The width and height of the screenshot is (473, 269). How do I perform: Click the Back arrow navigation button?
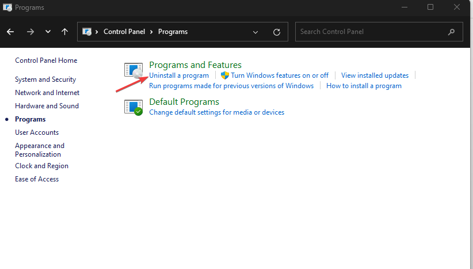tap(10, 32)
